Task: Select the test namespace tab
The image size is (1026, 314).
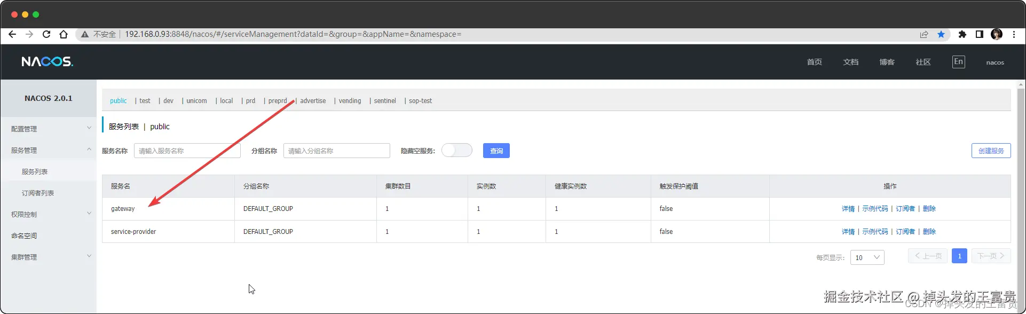Action: (x=145, y=100)
